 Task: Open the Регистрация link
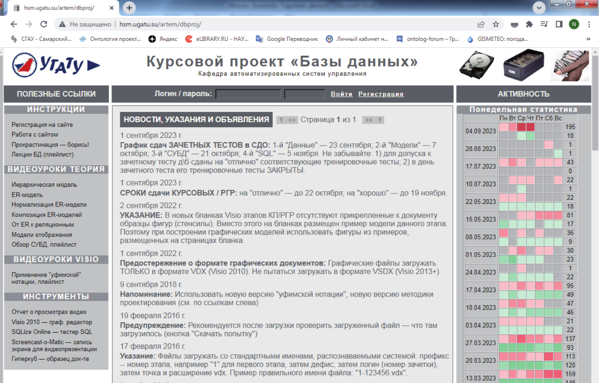(x=381, y=94)
